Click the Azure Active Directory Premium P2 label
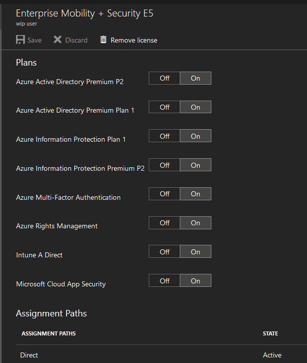 pos(70,82)
